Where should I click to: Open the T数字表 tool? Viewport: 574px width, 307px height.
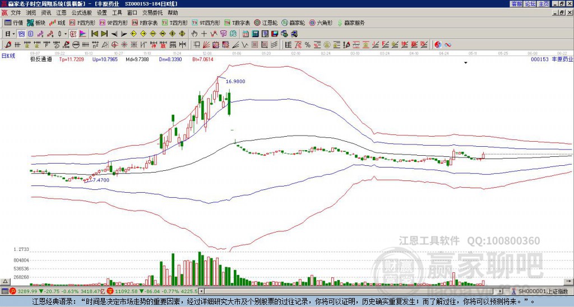coord(237,23)
